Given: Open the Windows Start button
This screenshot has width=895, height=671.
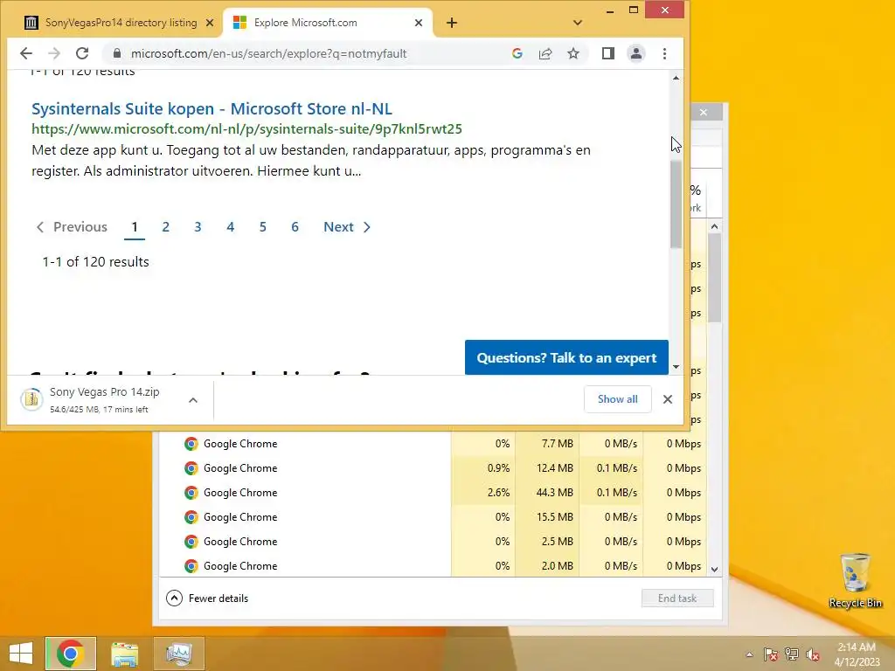Looking at the screenshot, I should [x=21, y=654].
